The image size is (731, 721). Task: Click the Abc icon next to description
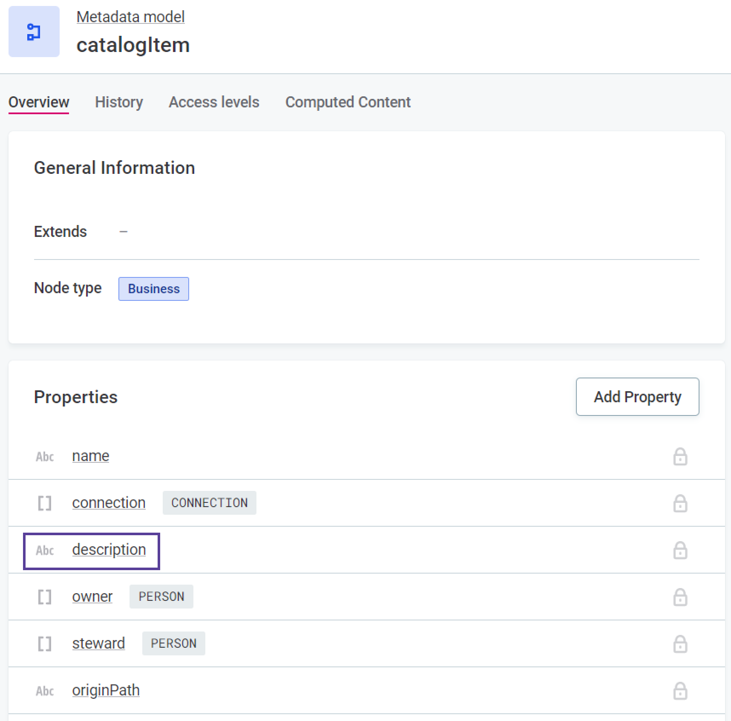tap(44, 551)
